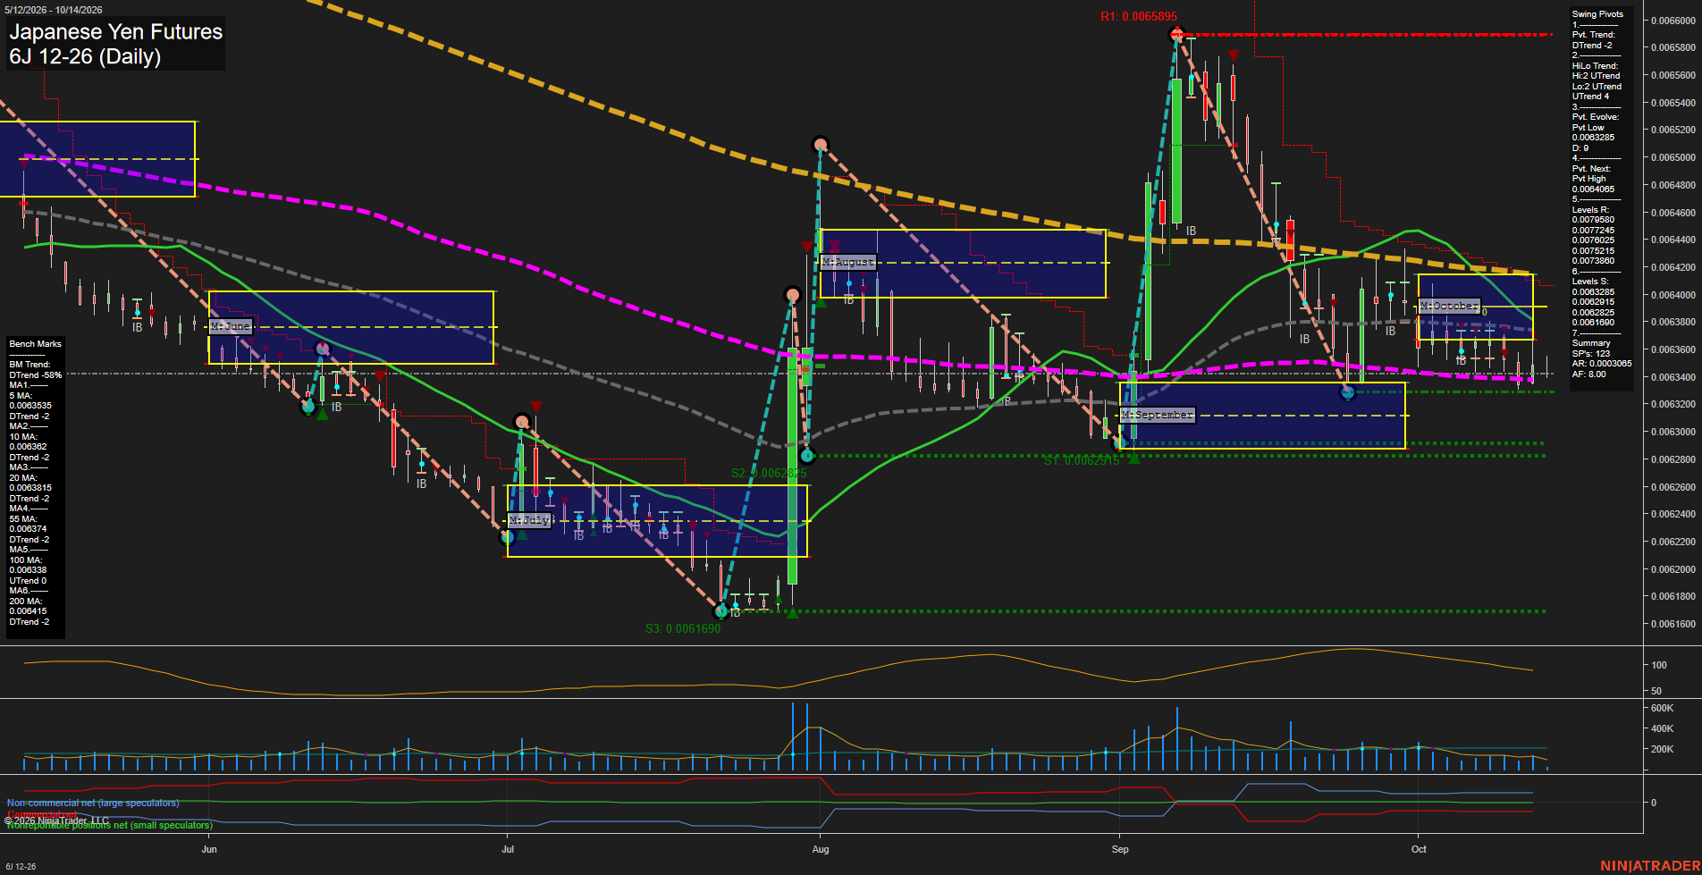1702x875 pixels.
Task: Click the "M:September" monthly box label
Action: (x=1158, y=415)
